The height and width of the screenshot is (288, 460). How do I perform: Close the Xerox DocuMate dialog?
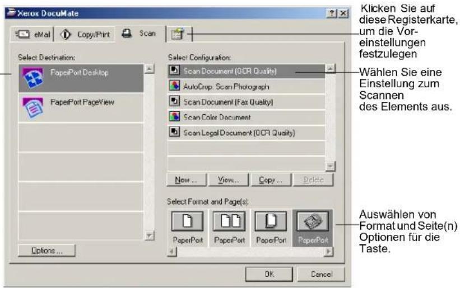pyautogui.click(x=343, y=13)
